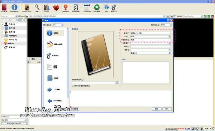Image resolution: width=215 pixels, height=131 pixels.
Task: Toggle the Highlight checkbox
Action: (x=175, y=16)
